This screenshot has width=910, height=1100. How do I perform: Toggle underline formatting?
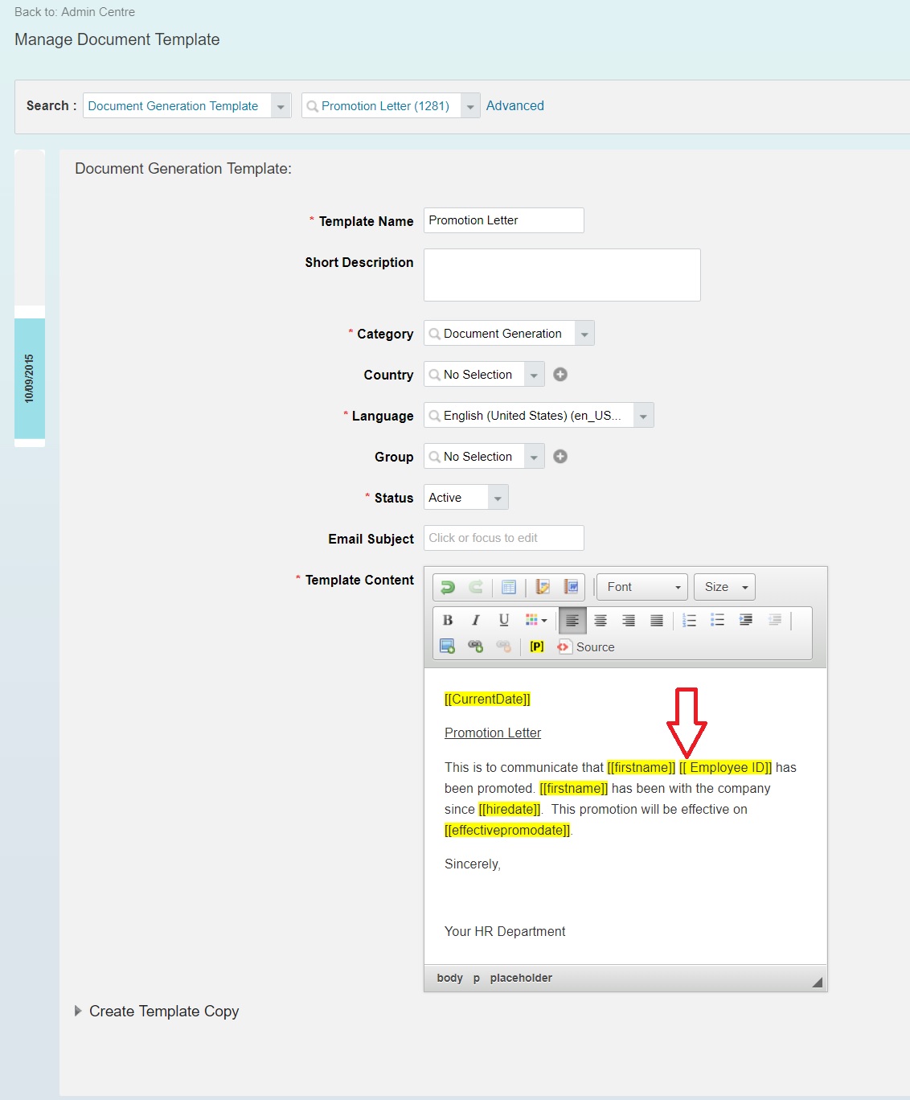[504, 620]
